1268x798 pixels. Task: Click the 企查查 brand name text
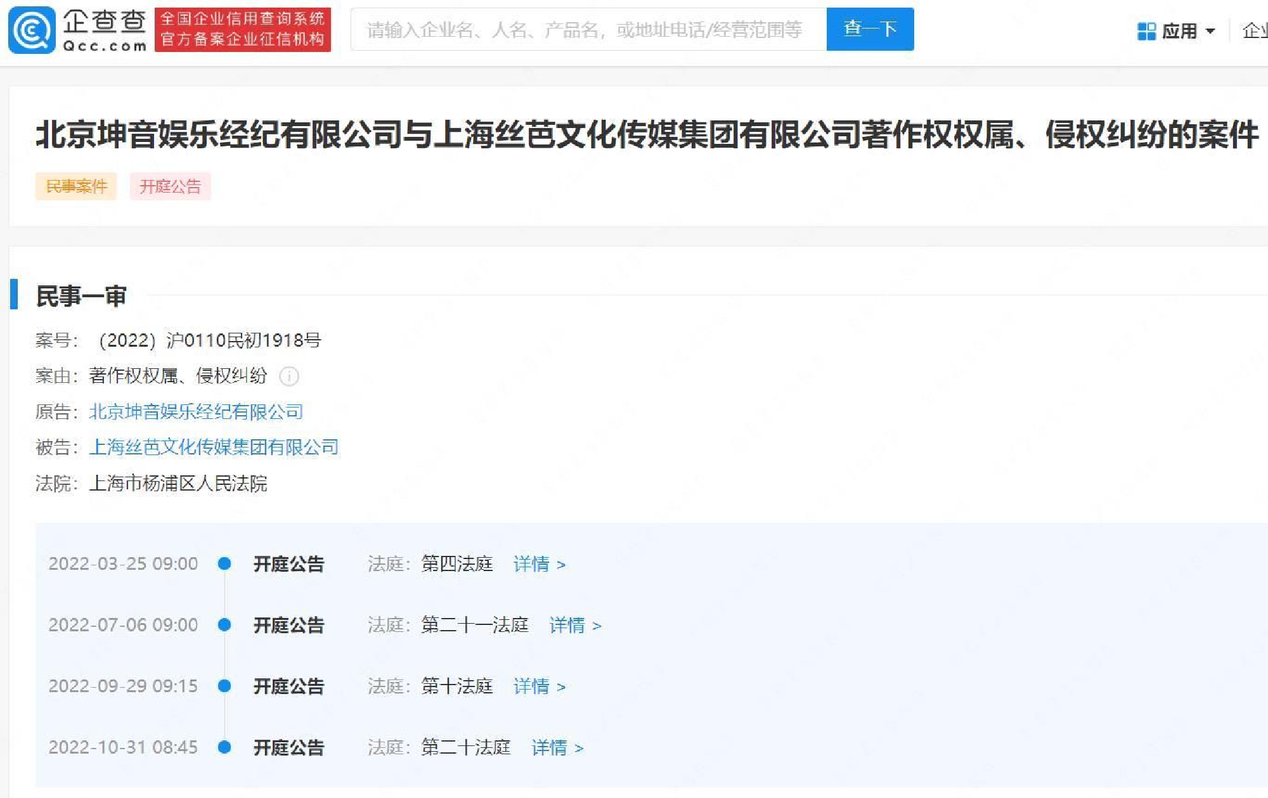click(105, 22)
